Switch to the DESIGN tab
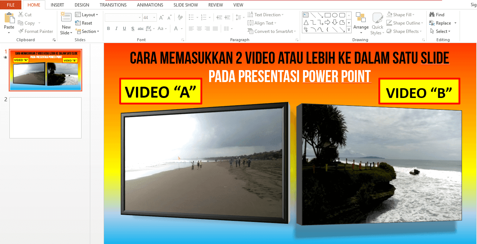Screen dimensions: 477x244 (82, 5)
